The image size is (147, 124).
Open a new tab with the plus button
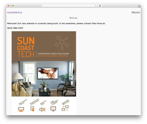[139, 6]
